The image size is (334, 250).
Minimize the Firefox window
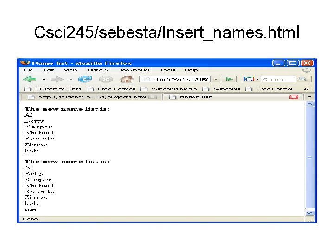coord(279,63)
